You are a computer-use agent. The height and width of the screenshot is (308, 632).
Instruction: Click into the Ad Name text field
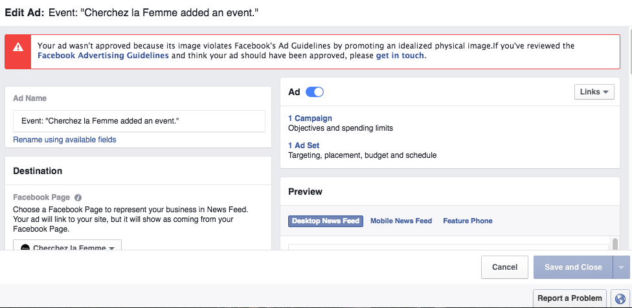pyautogui.click(x=139, y=121)
